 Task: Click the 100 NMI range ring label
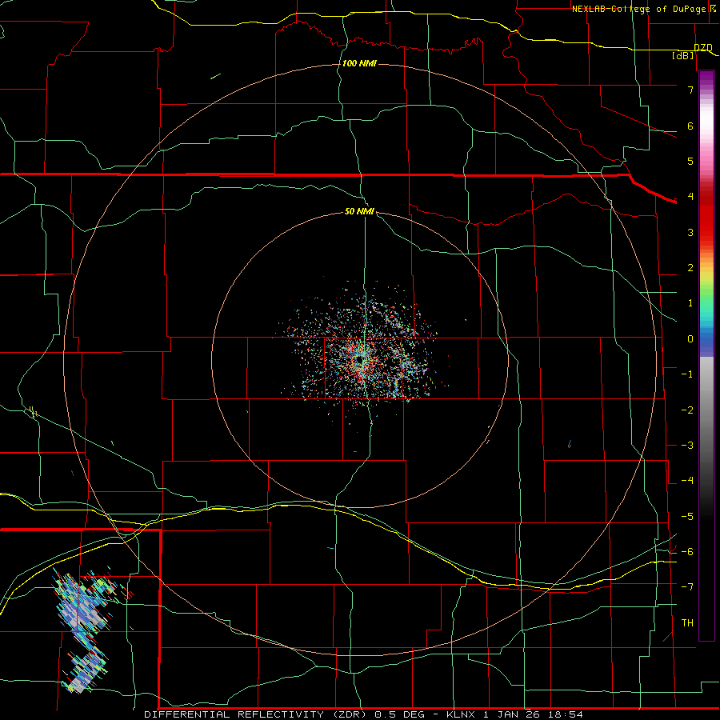pyautogui.click(x=359, y=63)
